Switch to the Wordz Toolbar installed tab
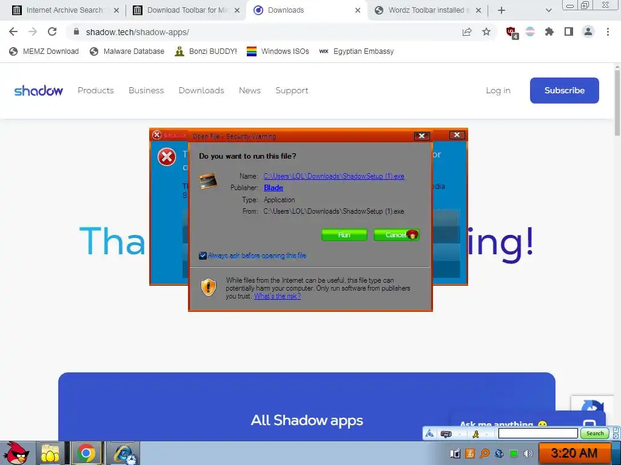This screenshot has width=621, height=465. tap(428, 10)
